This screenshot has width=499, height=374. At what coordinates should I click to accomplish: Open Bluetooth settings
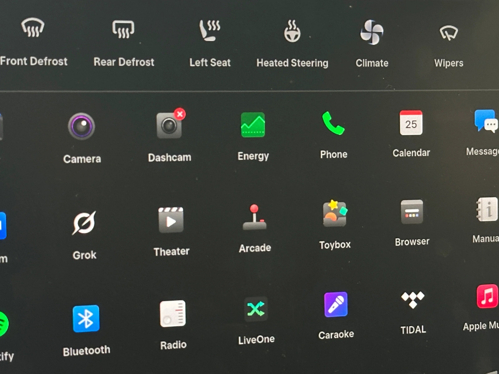(86, 319)
